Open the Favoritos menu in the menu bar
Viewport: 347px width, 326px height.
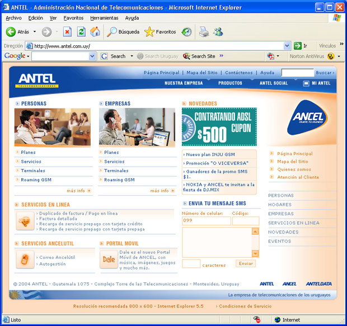coord(73,18)
